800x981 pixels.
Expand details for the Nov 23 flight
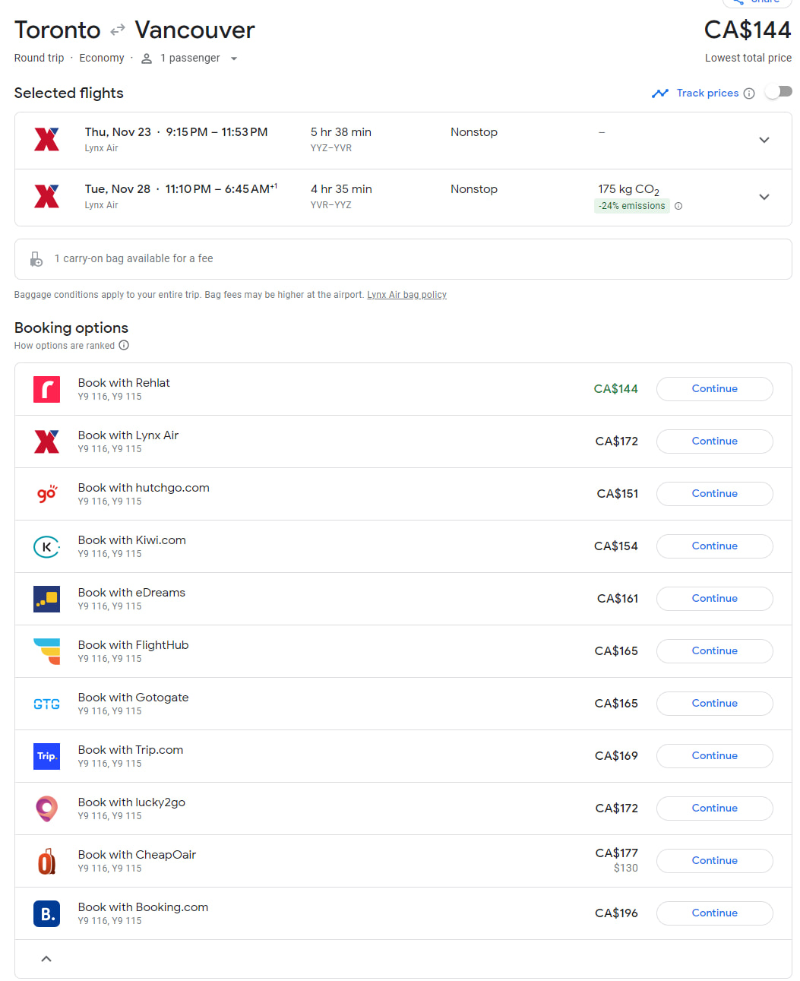764,140
